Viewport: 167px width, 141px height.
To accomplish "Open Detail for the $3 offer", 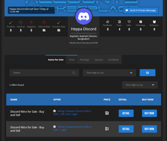I will tap(126, 113).
